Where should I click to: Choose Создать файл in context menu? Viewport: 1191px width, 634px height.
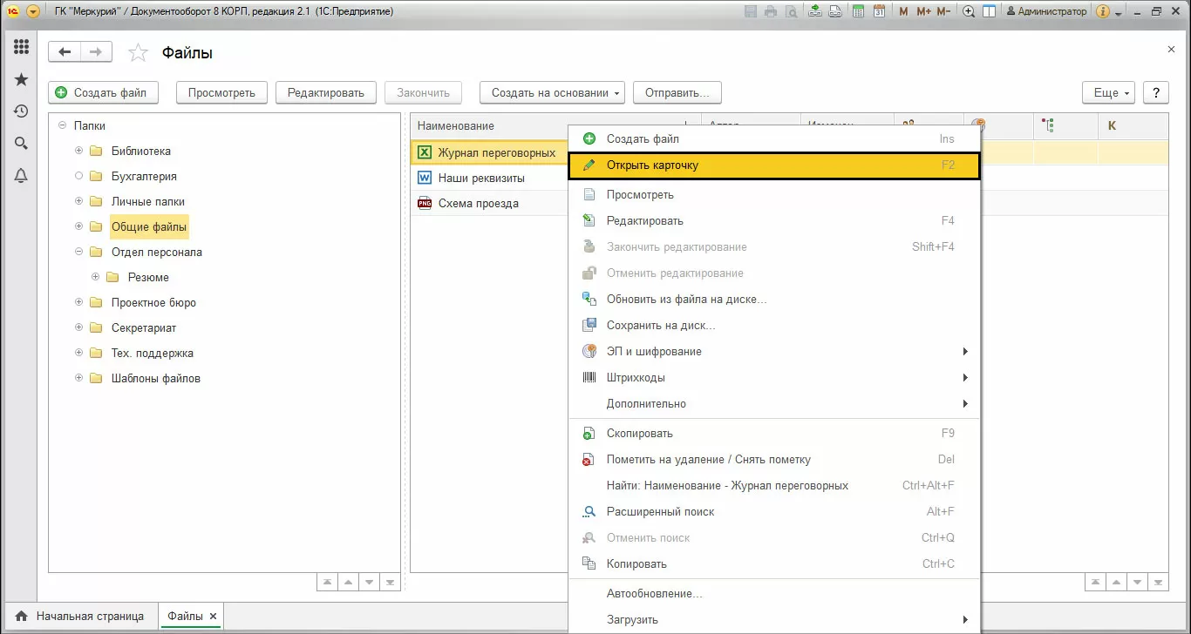(774, 138)
